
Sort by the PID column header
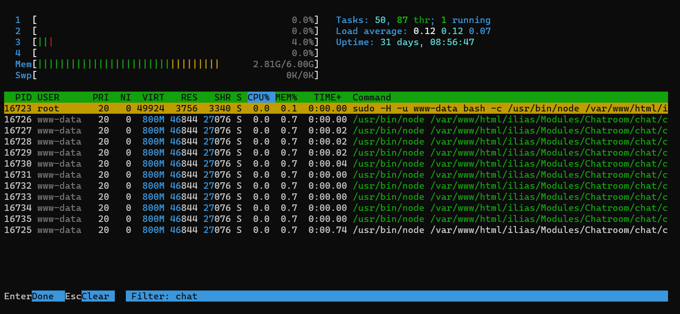23,97
